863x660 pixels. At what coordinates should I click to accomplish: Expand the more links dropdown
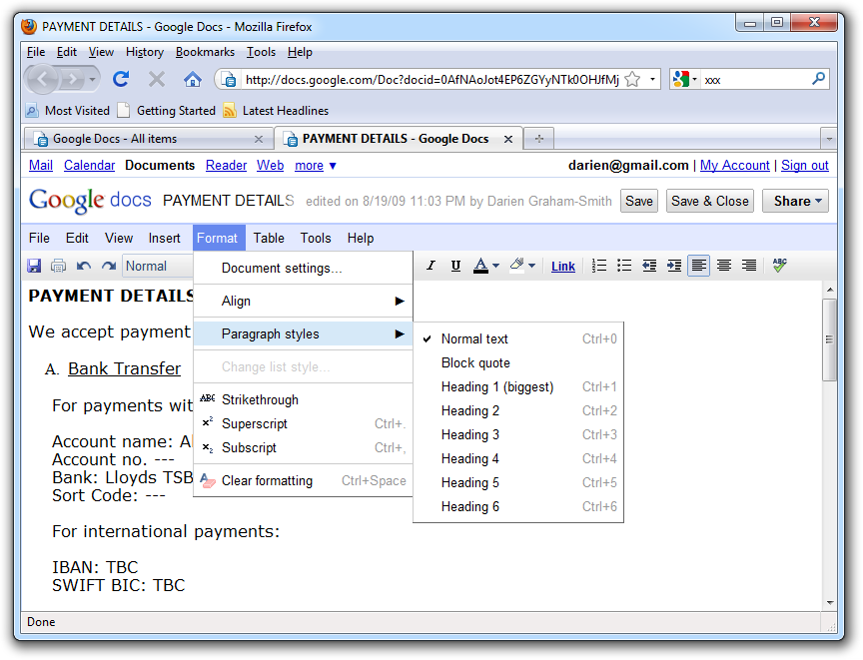316,166
